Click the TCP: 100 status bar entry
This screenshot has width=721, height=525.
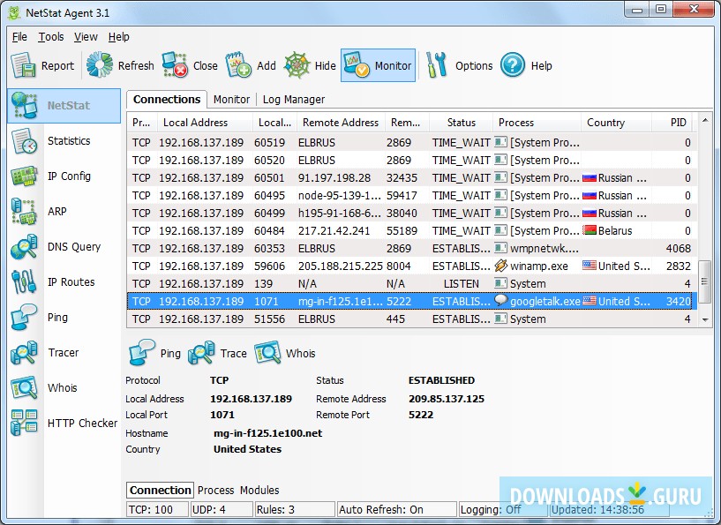coord(157,510)
